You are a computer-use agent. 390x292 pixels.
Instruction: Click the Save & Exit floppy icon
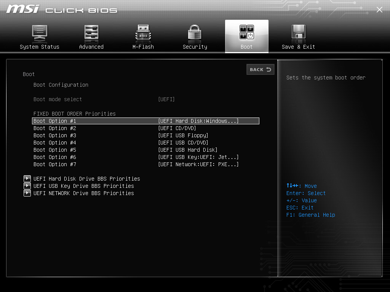tap(298, 33)
